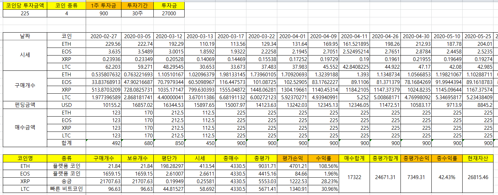Click the 1주 투자금 header cell
Screen dimensions: 498x195
[103, 6]
